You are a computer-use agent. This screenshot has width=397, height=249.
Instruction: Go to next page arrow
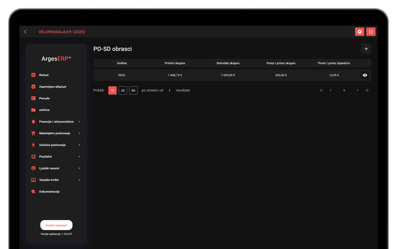pos(358,90)
